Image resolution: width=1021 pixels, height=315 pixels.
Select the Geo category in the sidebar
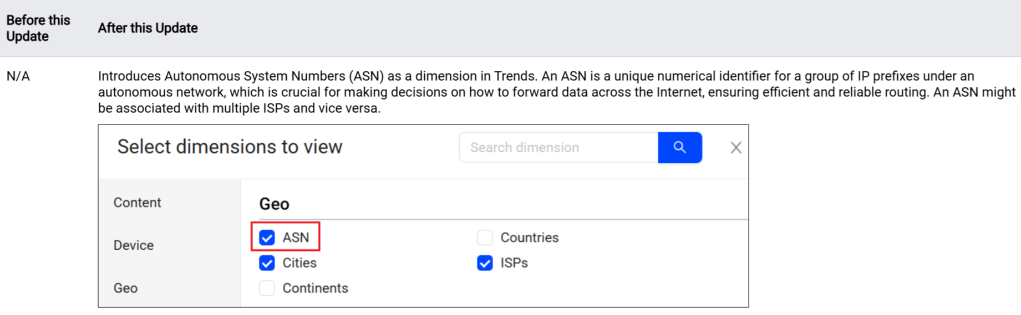(x=125, y=288)
